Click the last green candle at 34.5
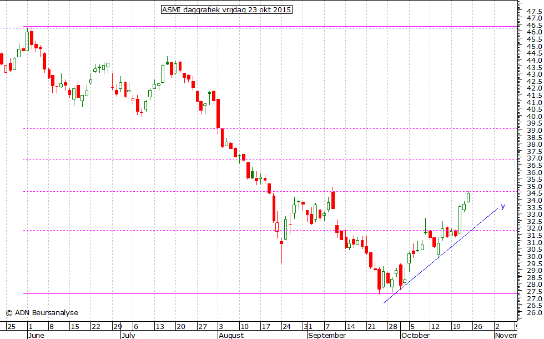Viewport: 544px width, 339px height. point(469,197)
